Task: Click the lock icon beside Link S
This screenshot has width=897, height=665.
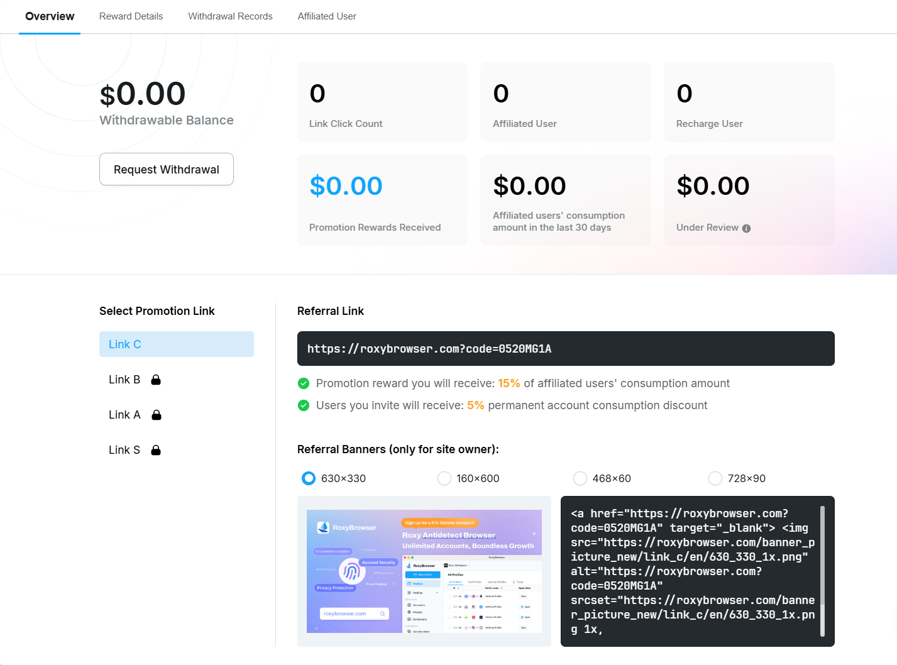Action: pos(156,450)
